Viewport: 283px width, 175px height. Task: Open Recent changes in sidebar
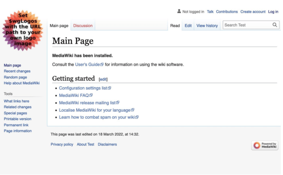[17, 71]
